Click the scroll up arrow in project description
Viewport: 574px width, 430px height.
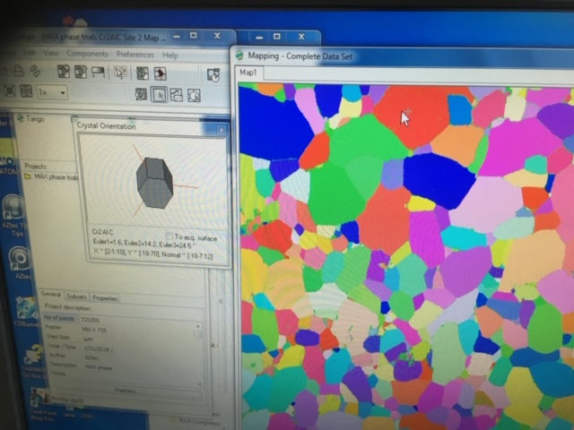coord(198,326)
